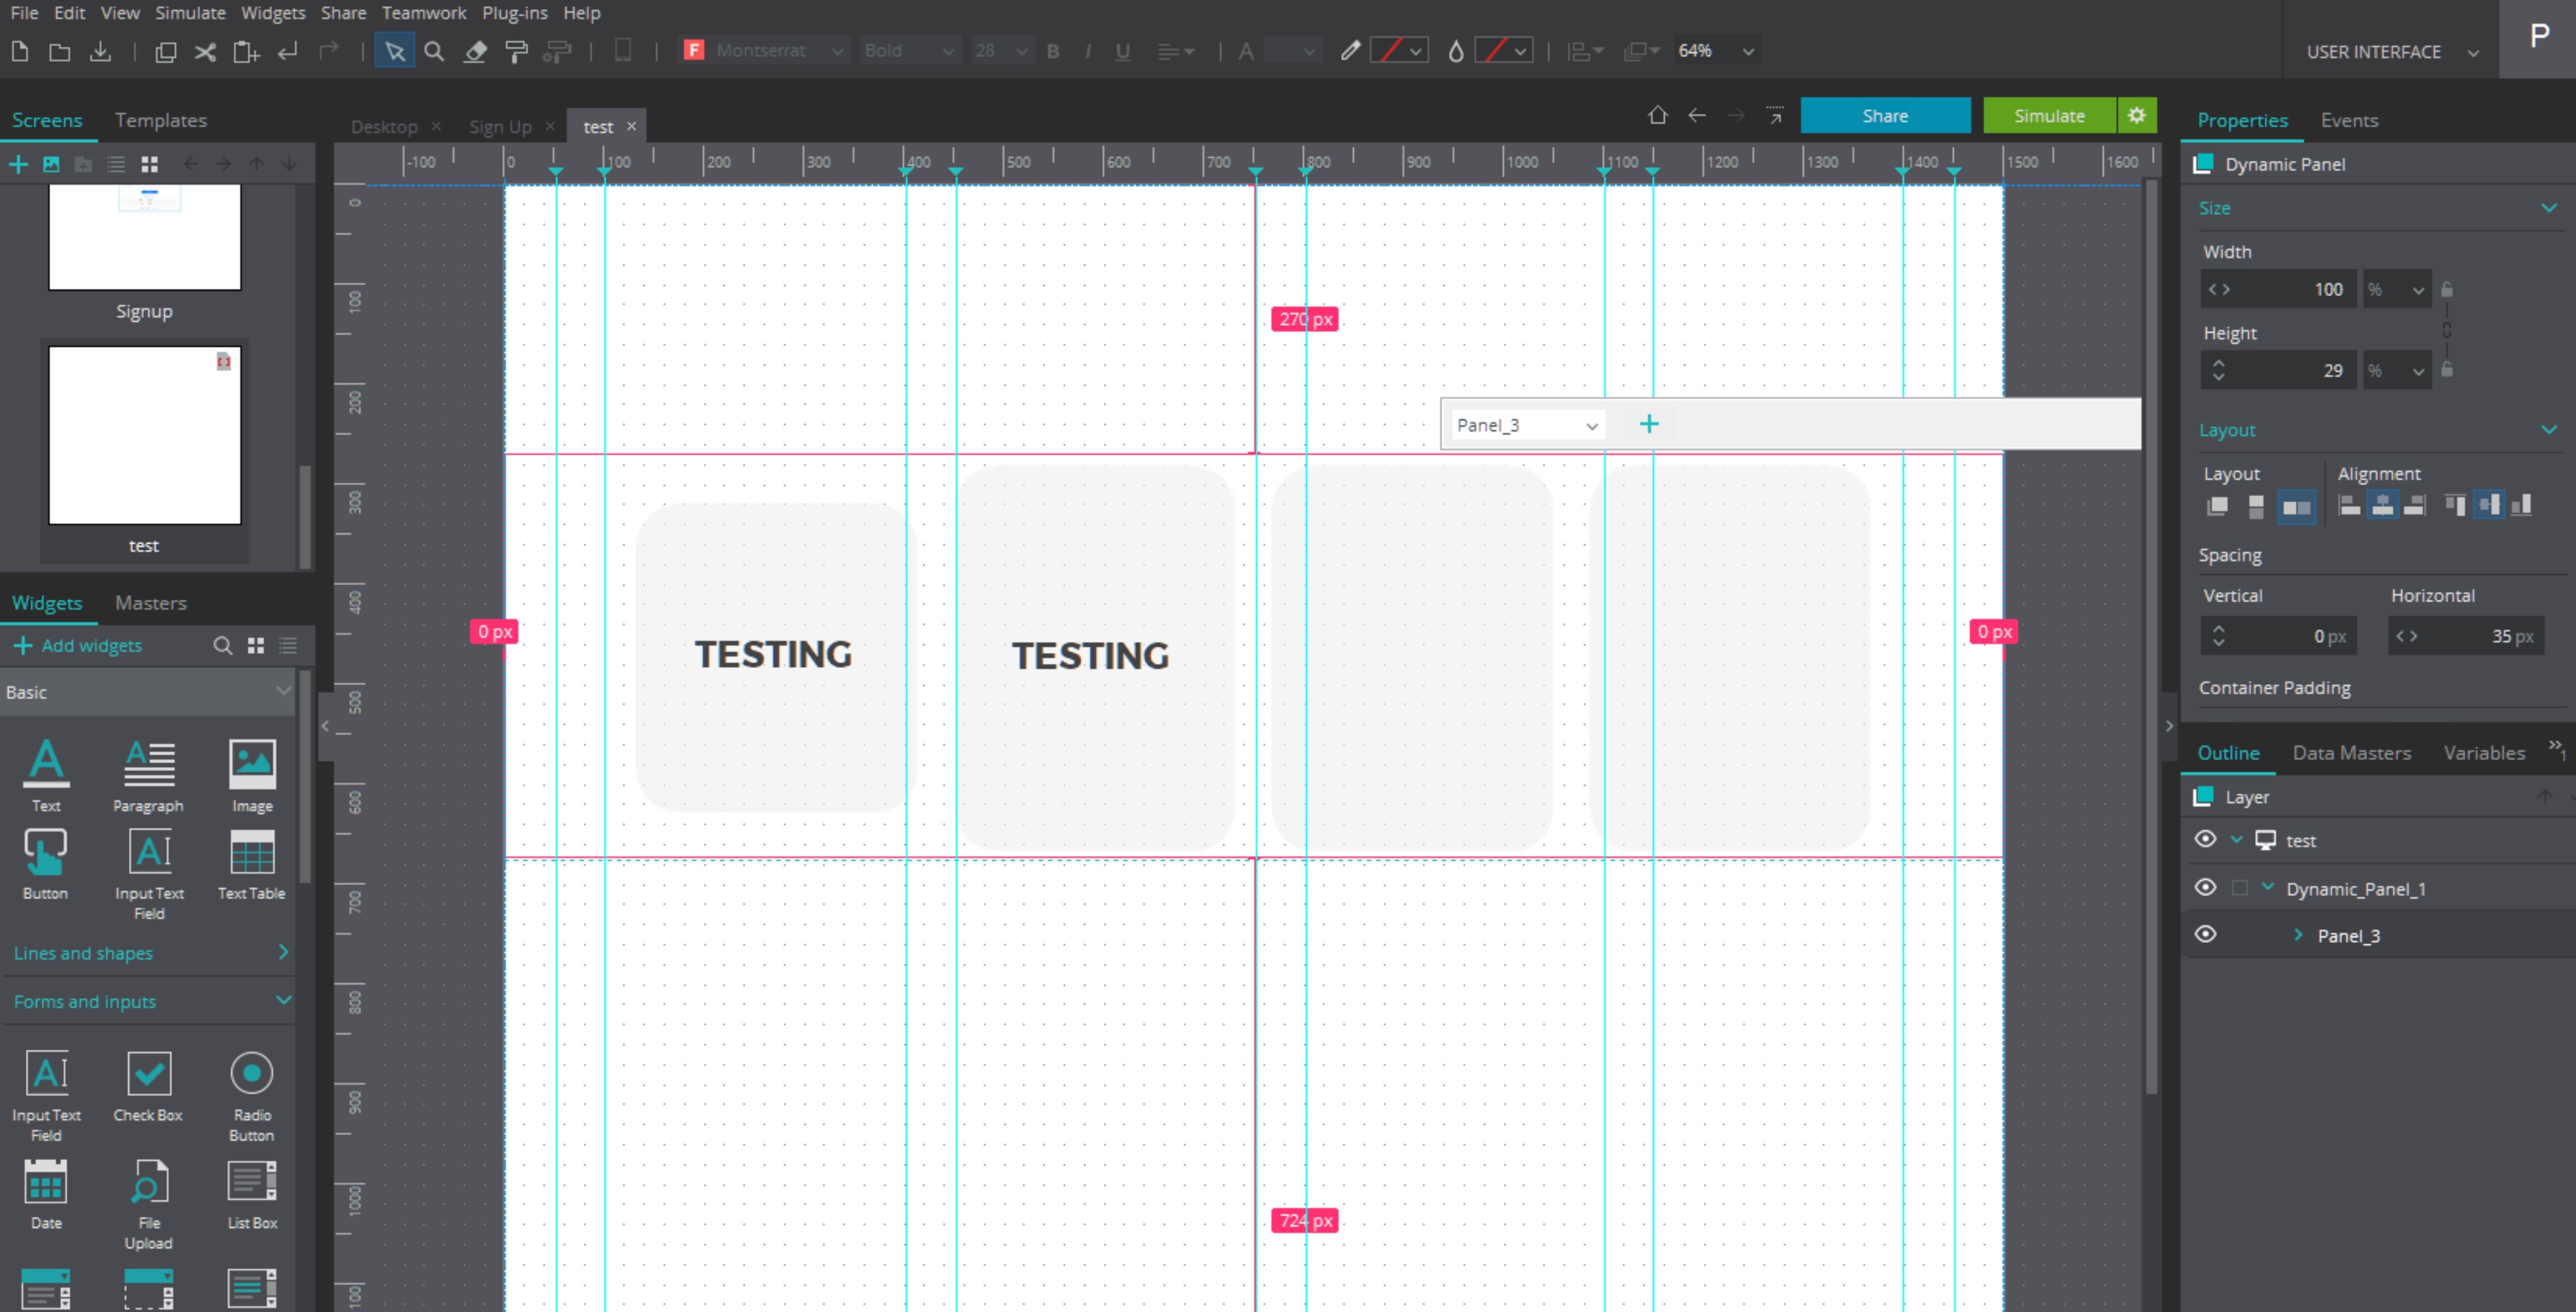Screen dimensions: 2576x1312
Task: Click the save download icon
Action: coord(100,51)
